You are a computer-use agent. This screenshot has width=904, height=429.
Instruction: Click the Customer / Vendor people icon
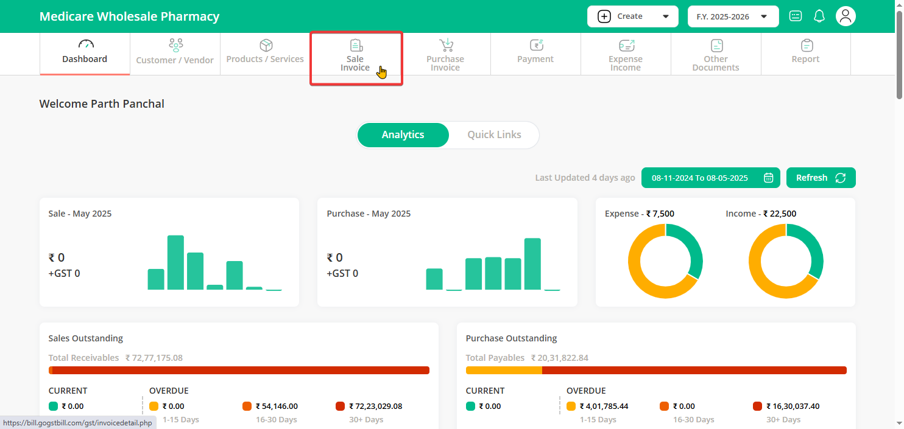(x=175, y=45)
